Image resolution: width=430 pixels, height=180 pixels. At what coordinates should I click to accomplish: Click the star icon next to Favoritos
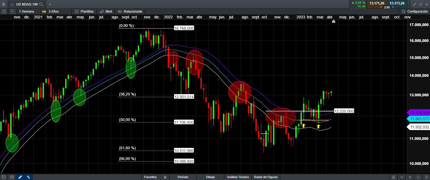(x=165, y=177)
